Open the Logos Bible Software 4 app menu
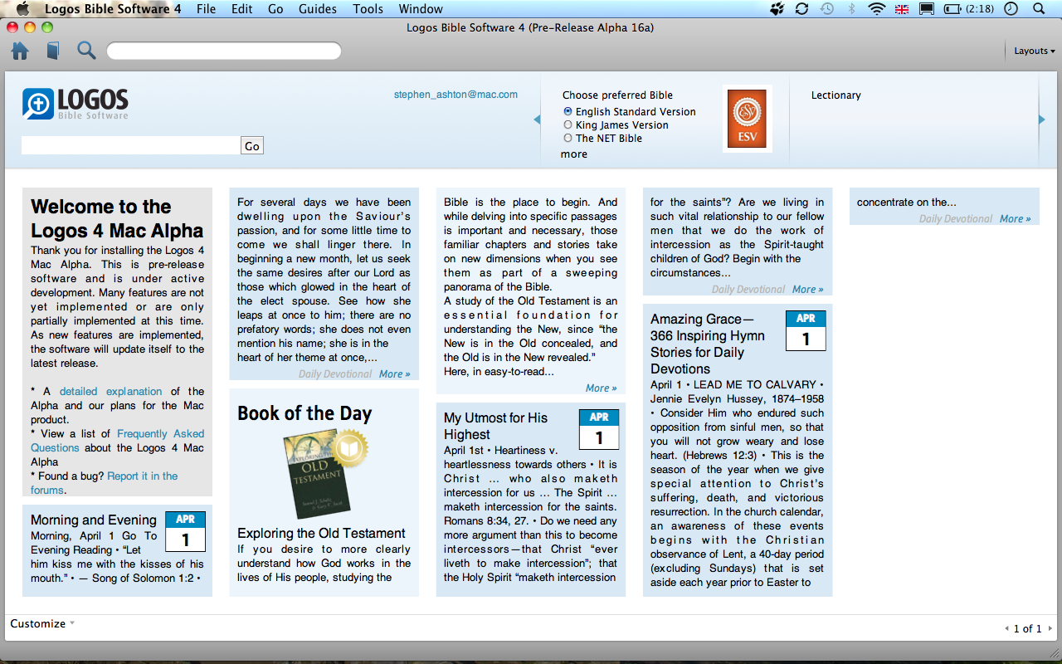The height and width of the screenshot is (664, 1062). pyautogui.click(x=113, y=9)
